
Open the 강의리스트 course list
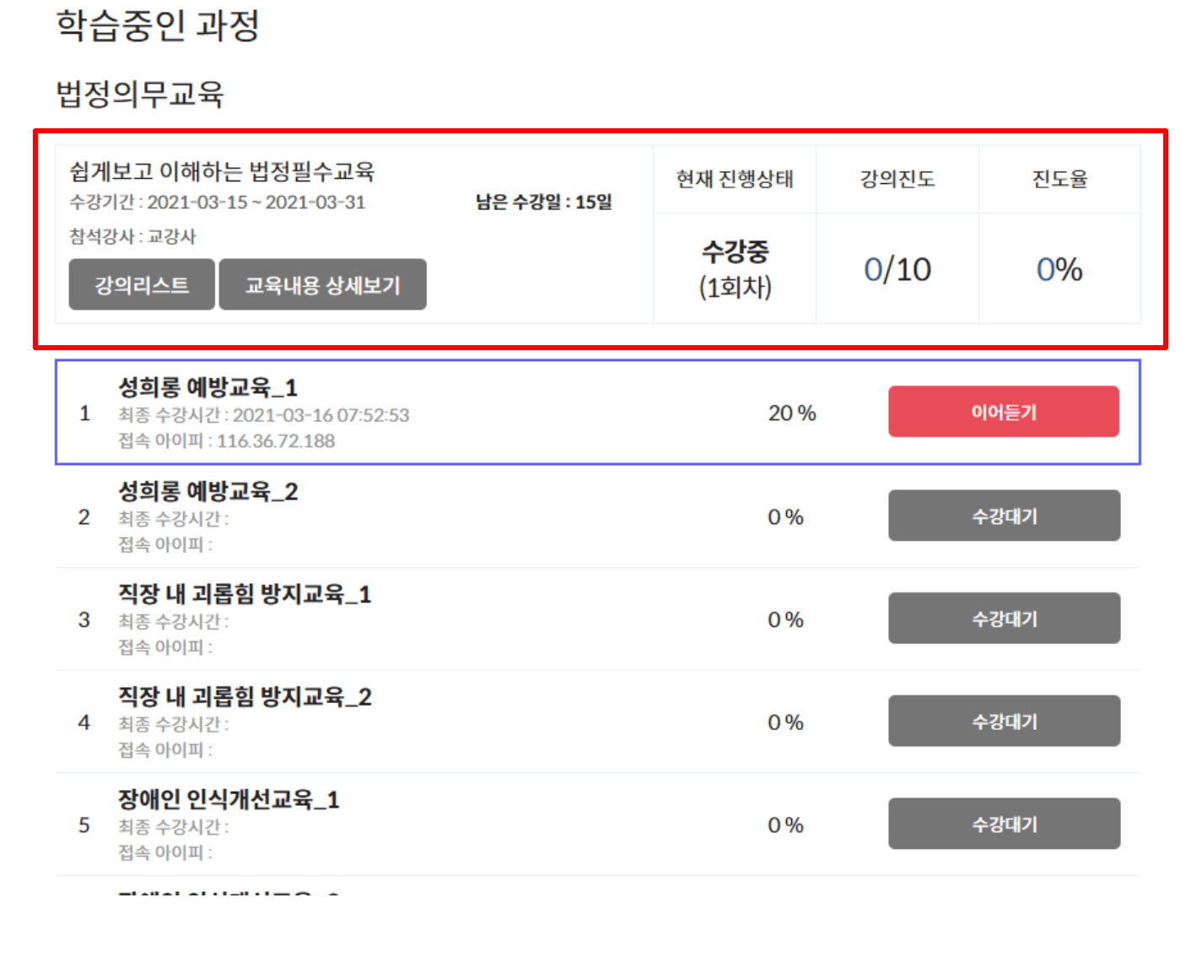click(x=141, y=284)
